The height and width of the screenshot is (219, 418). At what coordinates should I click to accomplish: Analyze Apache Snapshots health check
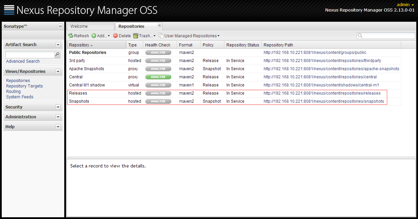point(158,69)
